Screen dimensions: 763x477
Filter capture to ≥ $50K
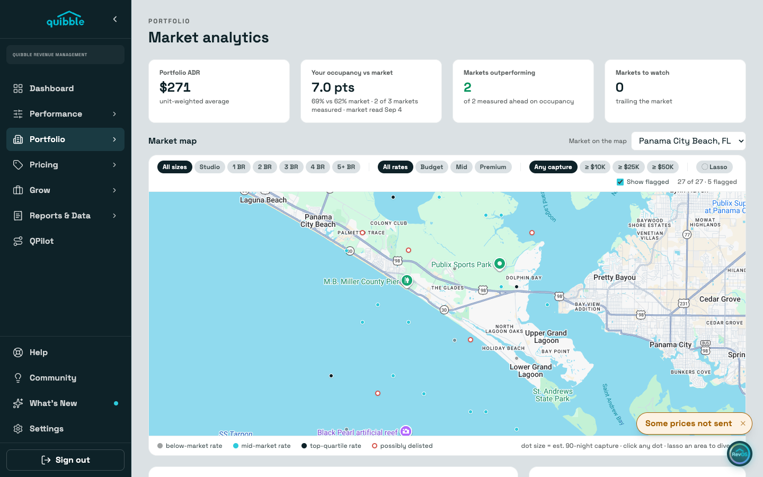(663, 167)
